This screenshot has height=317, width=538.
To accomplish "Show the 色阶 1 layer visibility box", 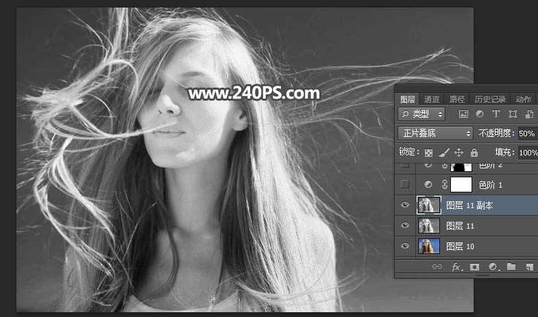I will pyautogui.click(x=405, y=184).
